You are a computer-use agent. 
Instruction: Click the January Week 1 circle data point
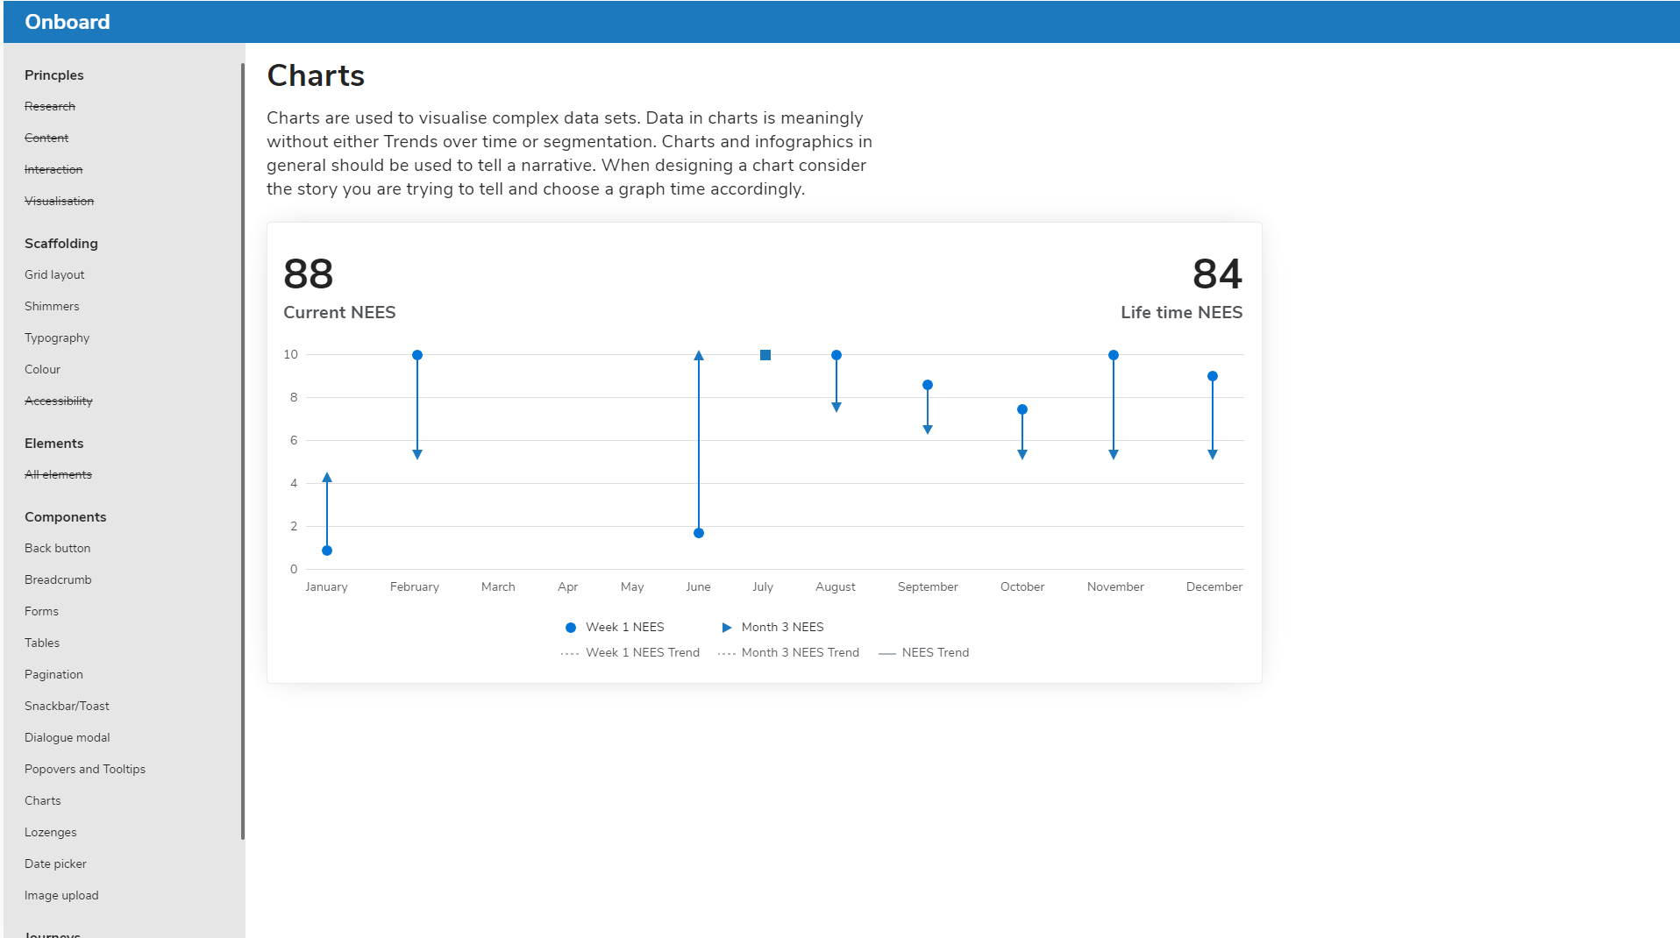(327, 551)
